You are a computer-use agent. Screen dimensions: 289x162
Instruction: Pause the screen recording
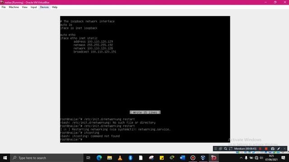pos(260,149)
